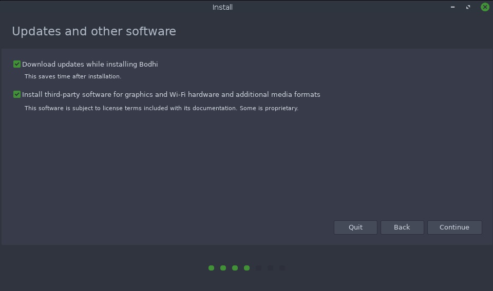493x291 pixels.
Task: Click the fourth green progress dot for current step
Action: click(x=247, y=268)
